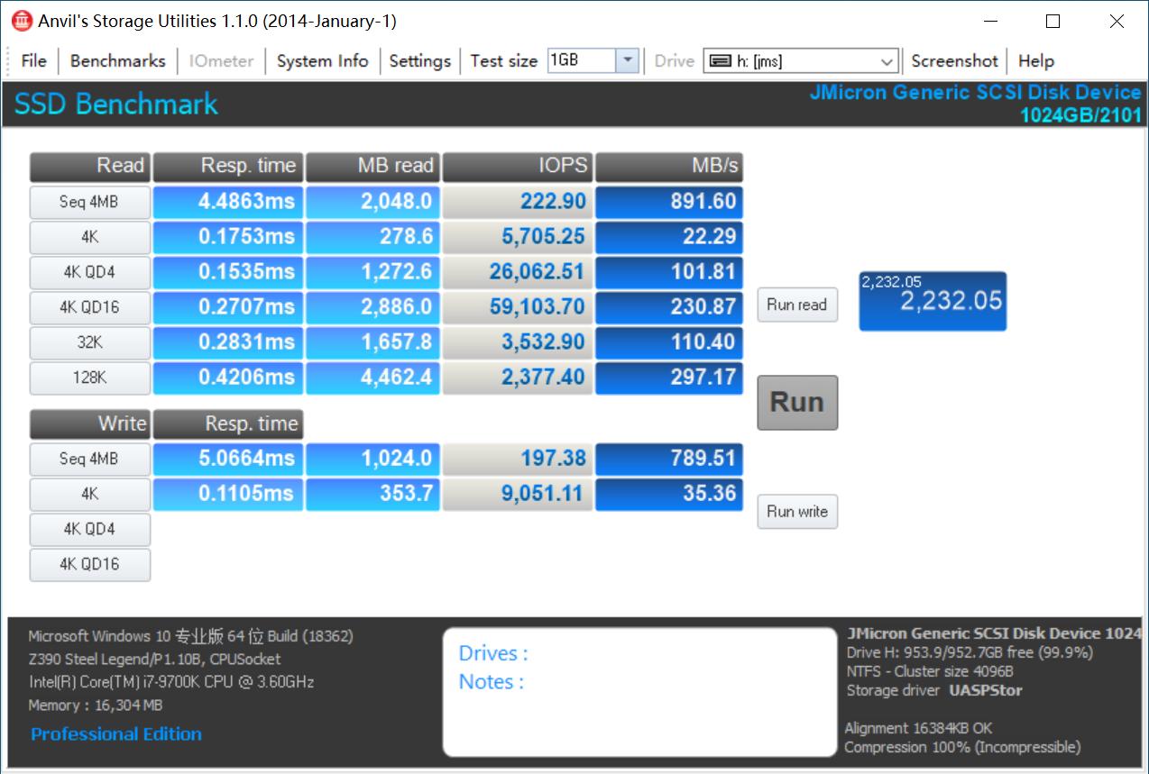Expand the Drive selection dropdown
This screenshot has height=774, width=1149.
pyautogui.click(x=887, y=61)
